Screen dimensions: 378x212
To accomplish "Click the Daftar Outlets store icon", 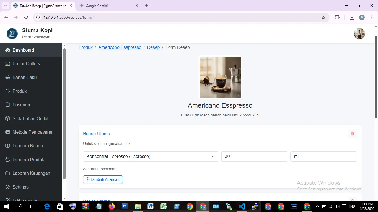I will point(7,64).
